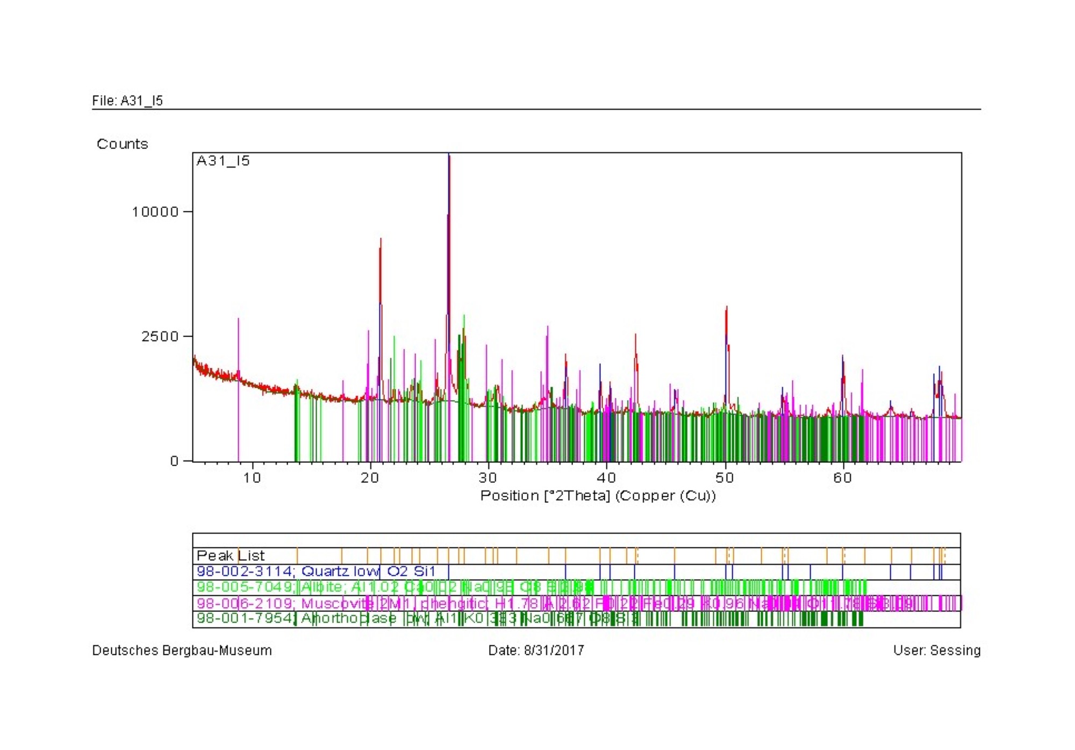
Task: Click the 'Position [°2Theta] (Copper (Cu))' axis title
Action: tap(598, 496)
